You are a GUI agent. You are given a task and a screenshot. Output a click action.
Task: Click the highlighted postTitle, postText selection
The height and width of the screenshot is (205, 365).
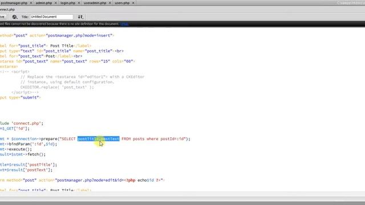99,139
